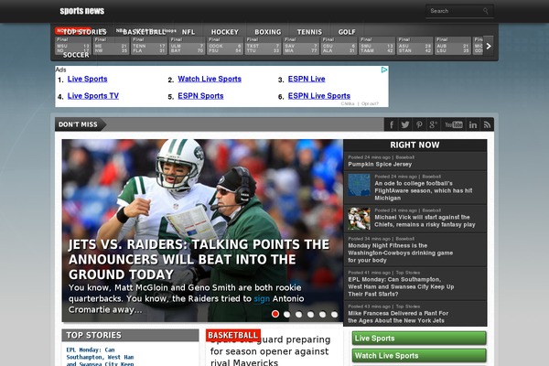Click the Don't Miss section label

click(x=78, y=124)
